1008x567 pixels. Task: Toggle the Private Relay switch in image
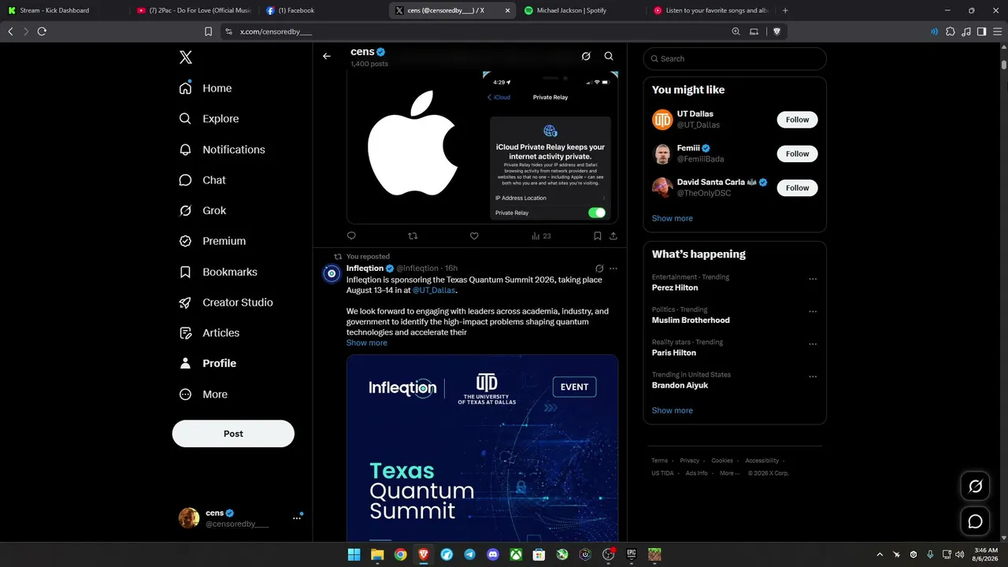point(597,213)
